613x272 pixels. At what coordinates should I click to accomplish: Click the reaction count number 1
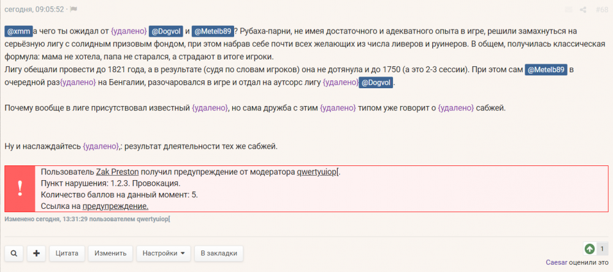(x=601, y=249)
